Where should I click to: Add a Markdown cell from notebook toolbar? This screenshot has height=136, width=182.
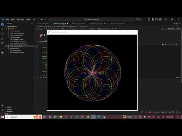(x=55, y=29)
